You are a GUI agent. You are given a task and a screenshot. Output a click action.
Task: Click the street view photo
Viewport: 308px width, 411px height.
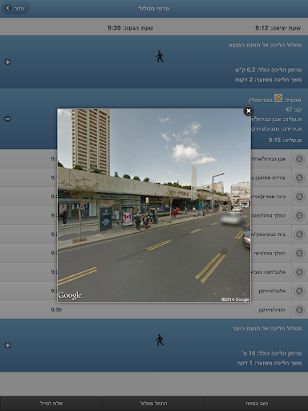(154, 205)
